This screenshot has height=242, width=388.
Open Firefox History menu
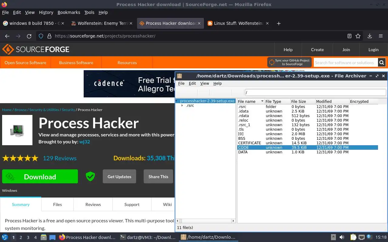(46, 12)
